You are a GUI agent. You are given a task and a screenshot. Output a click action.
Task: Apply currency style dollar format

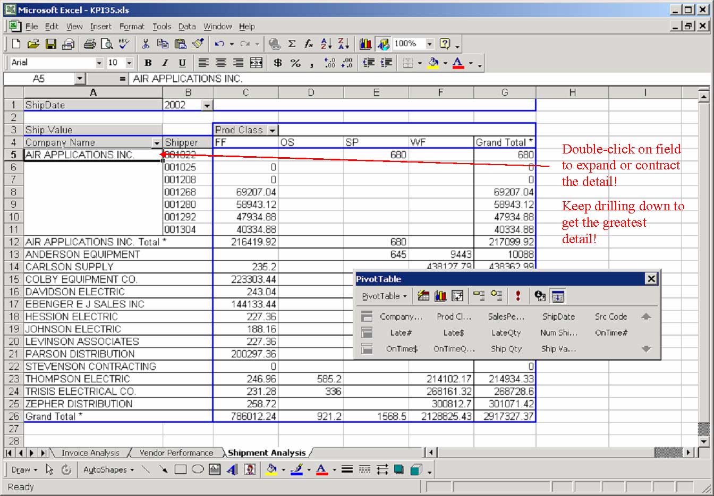tap(277, 63)
